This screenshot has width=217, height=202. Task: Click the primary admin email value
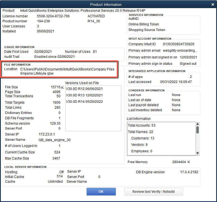click(180, 51)
